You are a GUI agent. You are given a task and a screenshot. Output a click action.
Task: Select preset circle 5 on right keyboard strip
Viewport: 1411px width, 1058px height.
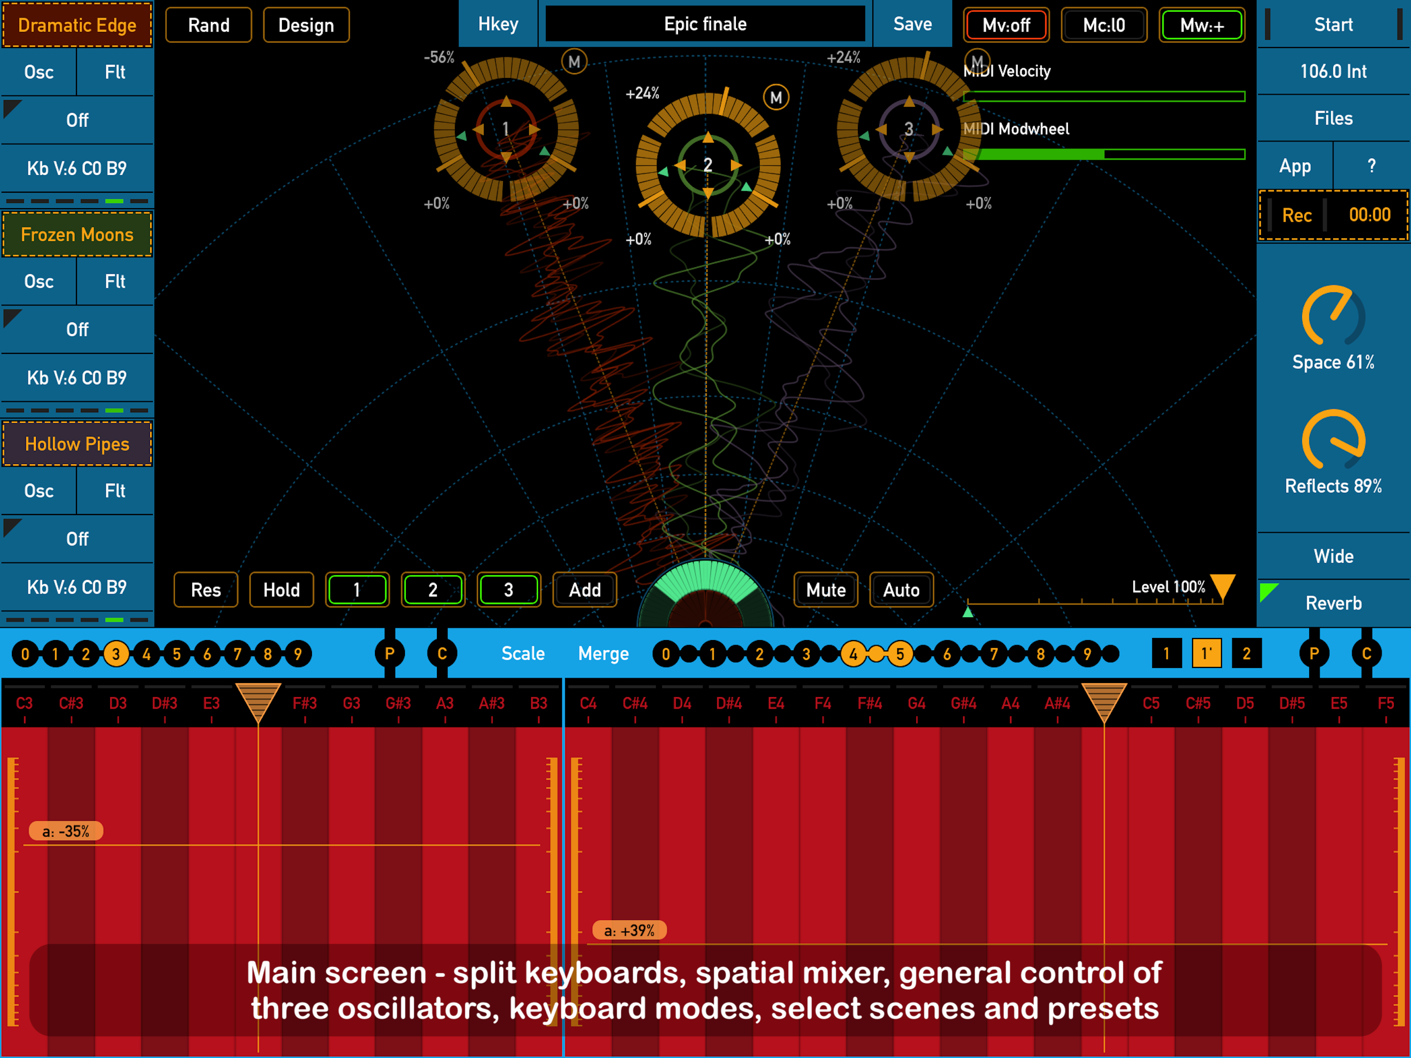pos(899,654)
